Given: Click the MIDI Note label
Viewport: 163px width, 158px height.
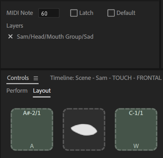Looking at the screenshot, I should (20, 13).
